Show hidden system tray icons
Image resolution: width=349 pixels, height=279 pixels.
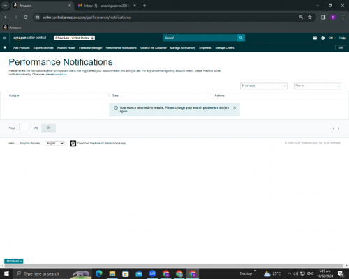coord(289,273)
